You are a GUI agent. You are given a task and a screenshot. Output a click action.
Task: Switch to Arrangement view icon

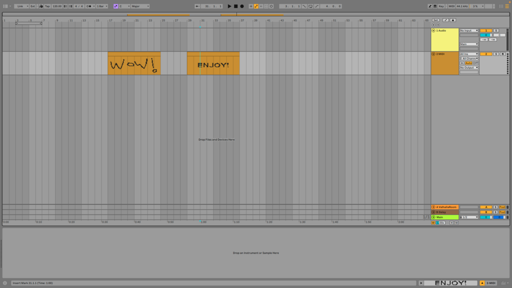[507, 6]
